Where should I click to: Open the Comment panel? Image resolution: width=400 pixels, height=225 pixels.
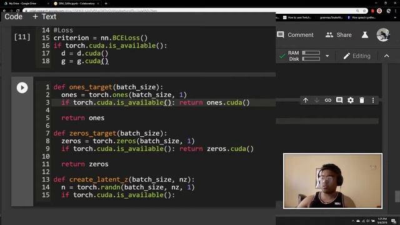pyautogui.click(x=295, y=35)
